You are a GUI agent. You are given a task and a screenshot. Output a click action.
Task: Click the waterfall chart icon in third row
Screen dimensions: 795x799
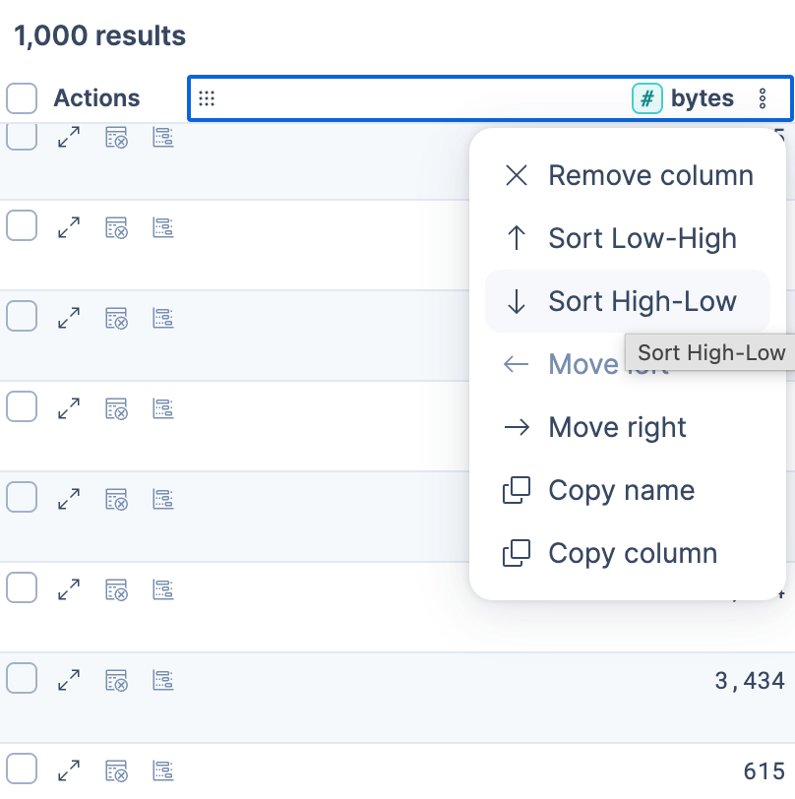(163, 318)
